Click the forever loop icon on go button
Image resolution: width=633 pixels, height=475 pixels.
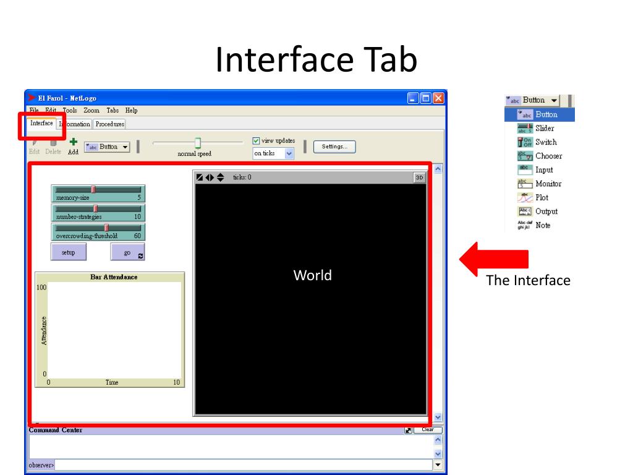140,255
